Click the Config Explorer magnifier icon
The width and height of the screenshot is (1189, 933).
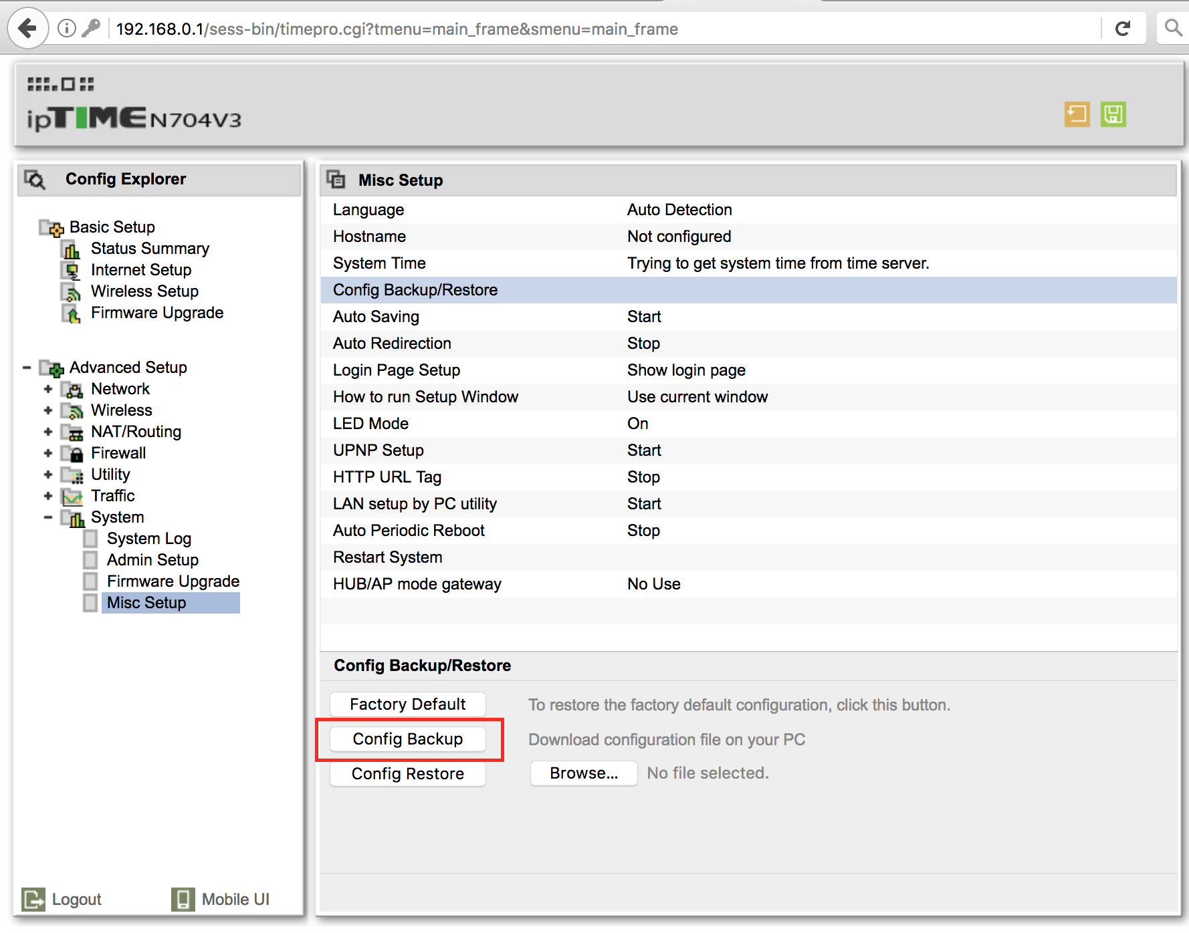(35, 180)
